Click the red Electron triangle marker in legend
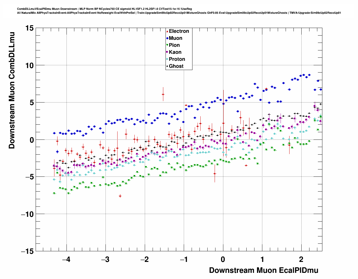The height and width of the screenshot is (279, 358). (167, 31)
